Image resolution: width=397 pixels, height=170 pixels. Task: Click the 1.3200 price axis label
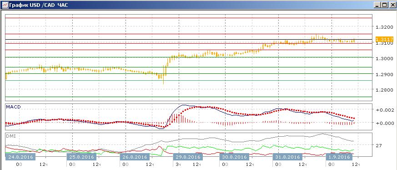tap(384, 27)
